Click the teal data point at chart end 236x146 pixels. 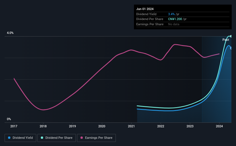[x=231, y=36]
